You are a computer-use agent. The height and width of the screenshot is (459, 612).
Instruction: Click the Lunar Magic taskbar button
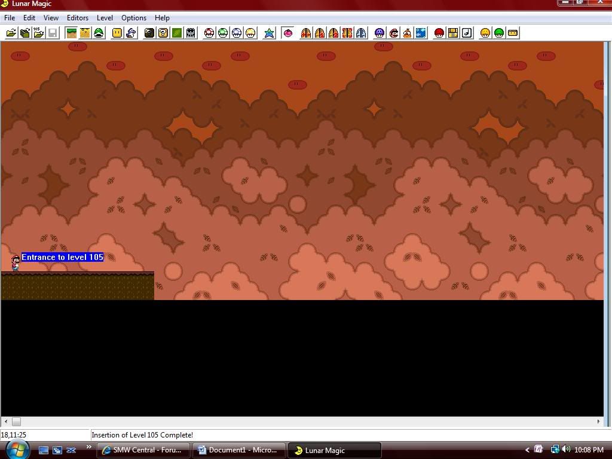[x=335, y=450]
